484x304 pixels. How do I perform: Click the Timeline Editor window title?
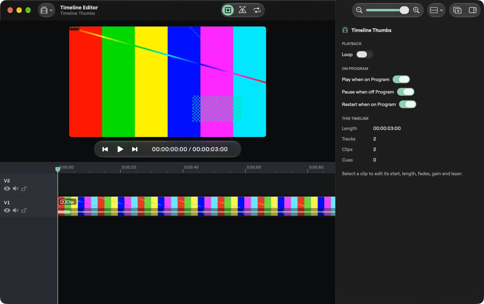point(79,8)
